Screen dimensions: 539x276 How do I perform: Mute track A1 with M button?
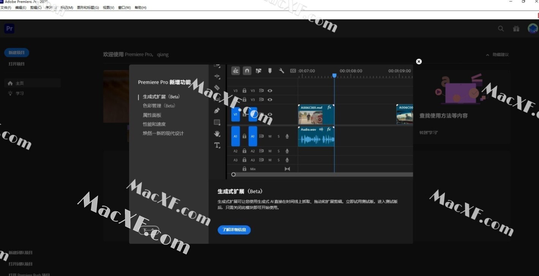click(x=270, y=136)
